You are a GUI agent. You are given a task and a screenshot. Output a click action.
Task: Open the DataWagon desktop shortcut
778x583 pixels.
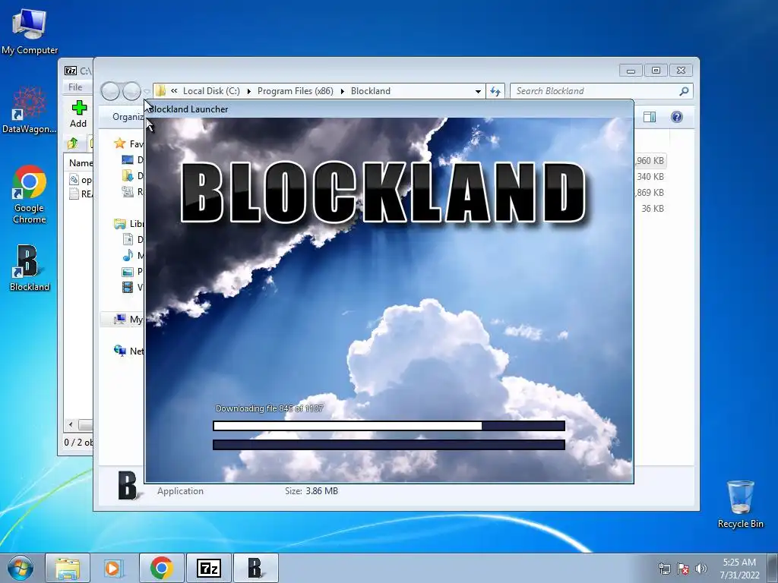click(30, 110)
